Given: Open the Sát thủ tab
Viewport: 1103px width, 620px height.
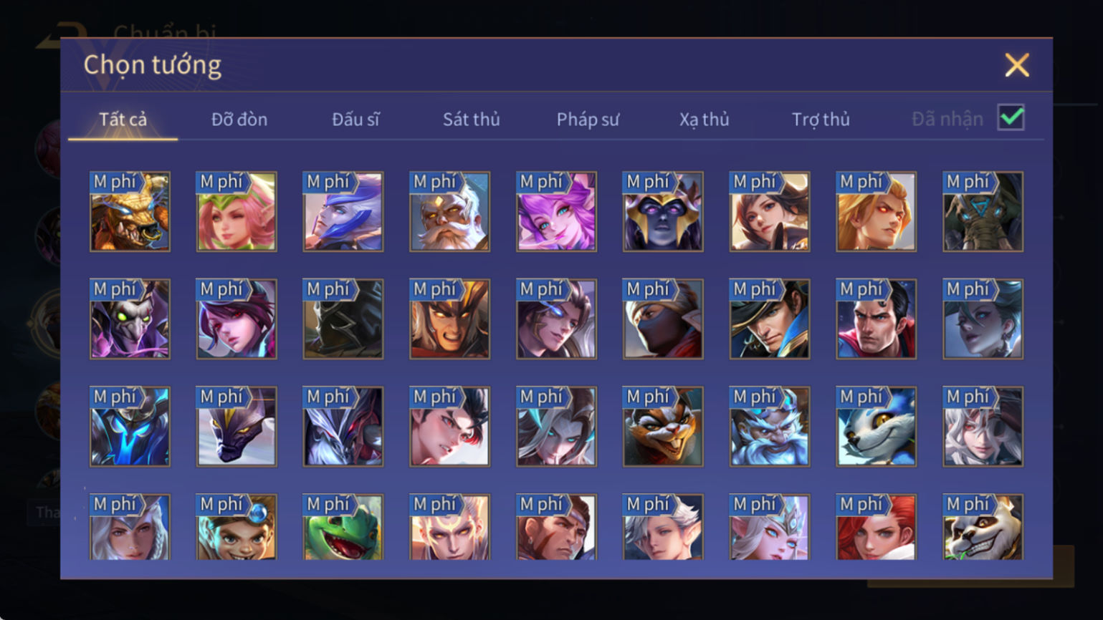Looking at the screenshot, I should click(x=471, y=119).
